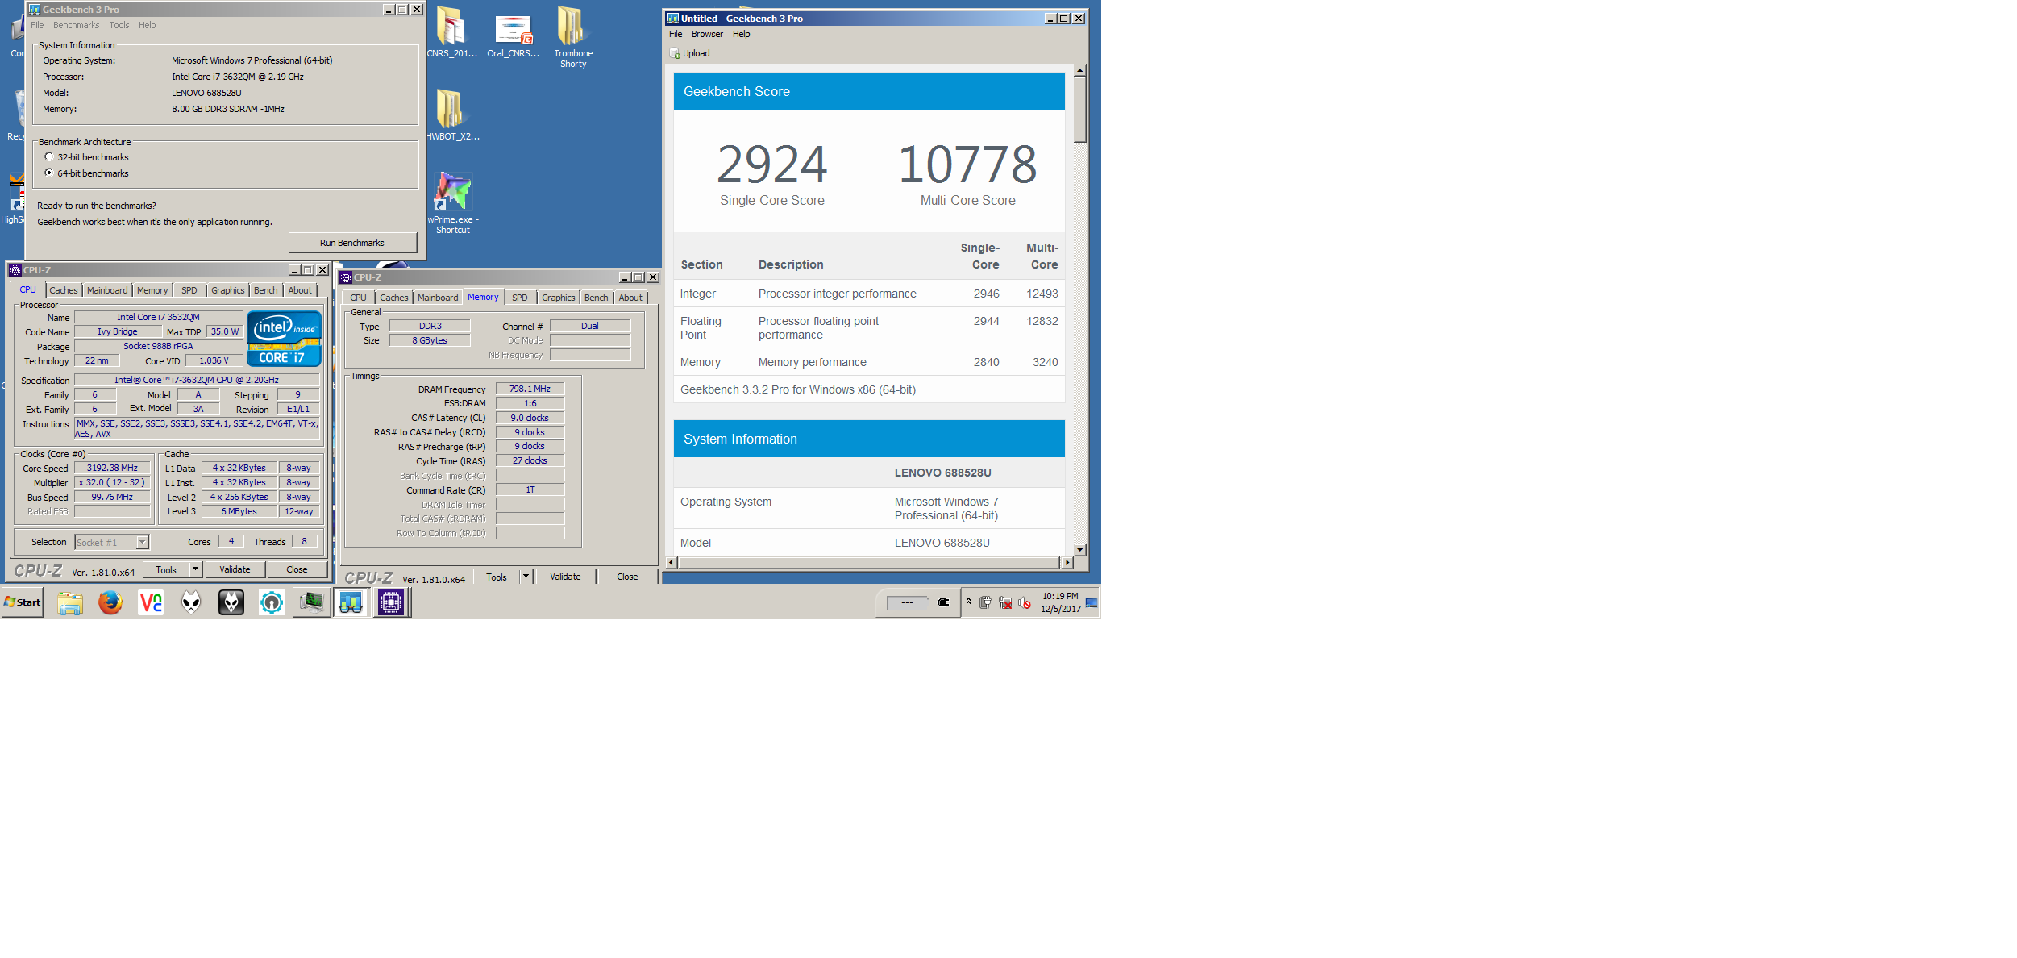Viewport: 2017px width, 958px height.
Task: Click Untitled Geekbench results window icon
Action: (x=673, y=19)
